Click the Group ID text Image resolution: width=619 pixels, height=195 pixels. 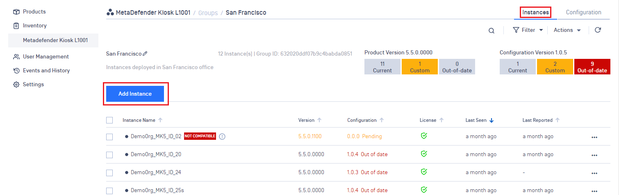coord(304,54)
